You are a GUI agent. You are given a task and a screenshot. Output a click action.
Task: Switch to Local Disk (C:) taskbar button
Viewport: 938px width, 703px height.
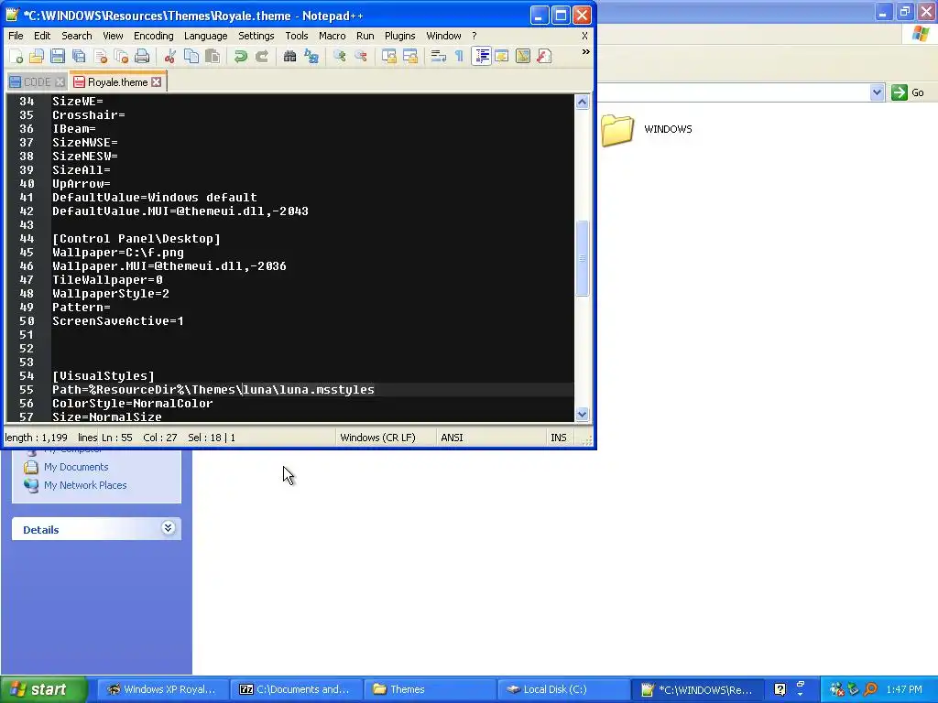563,689
